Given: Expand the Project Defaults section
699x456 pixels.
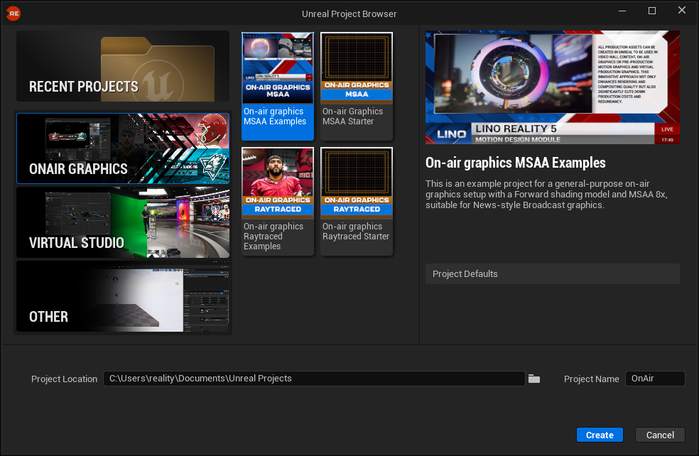Looking at the screenshot, I should [x=553, y=273].
